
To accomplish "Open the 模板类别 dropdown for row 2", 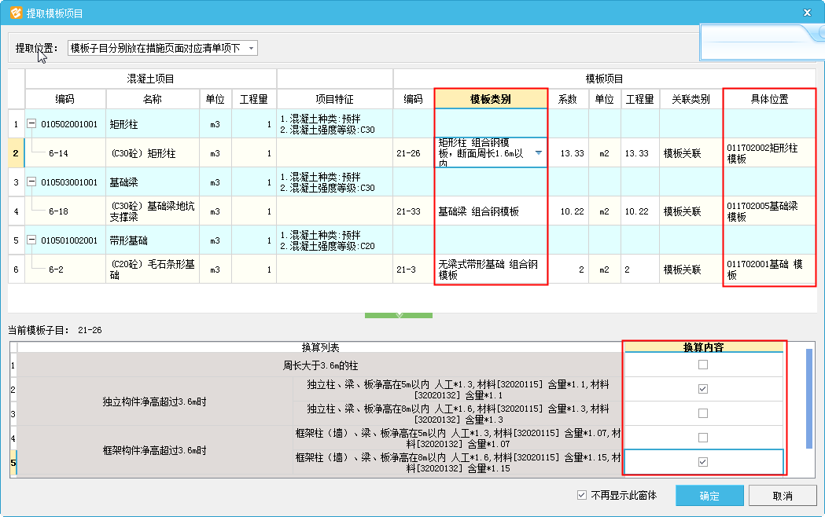I will point(538,153).
